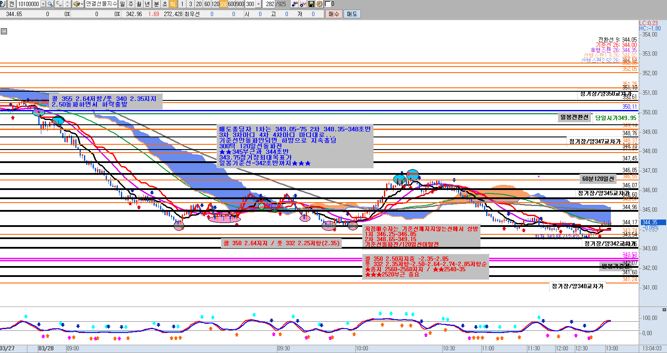
Task: Click the LC:0.23 readout at top right
Action: pyautogui.click(x=648, y=23)
